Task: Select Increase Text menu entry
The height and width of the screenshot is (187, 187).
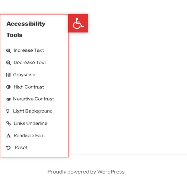Action: (x=29, y=50)
